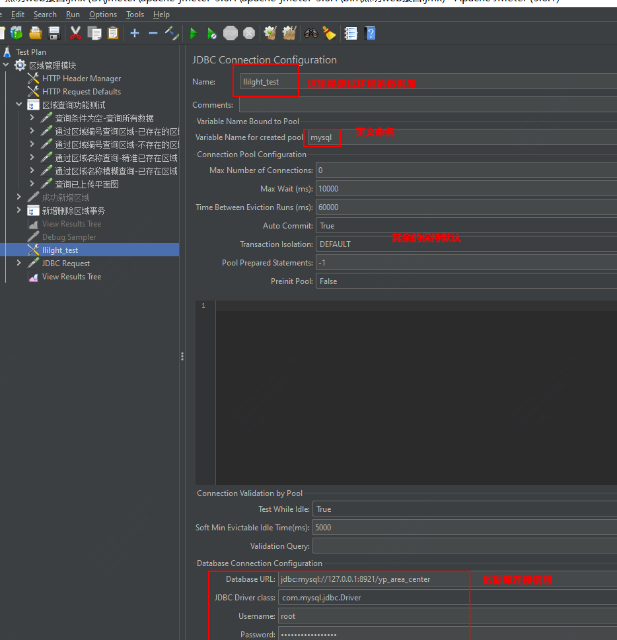Copy the selected element from the toolbar
Viewport: 617px width, 640px height.
tap(94, 33)
